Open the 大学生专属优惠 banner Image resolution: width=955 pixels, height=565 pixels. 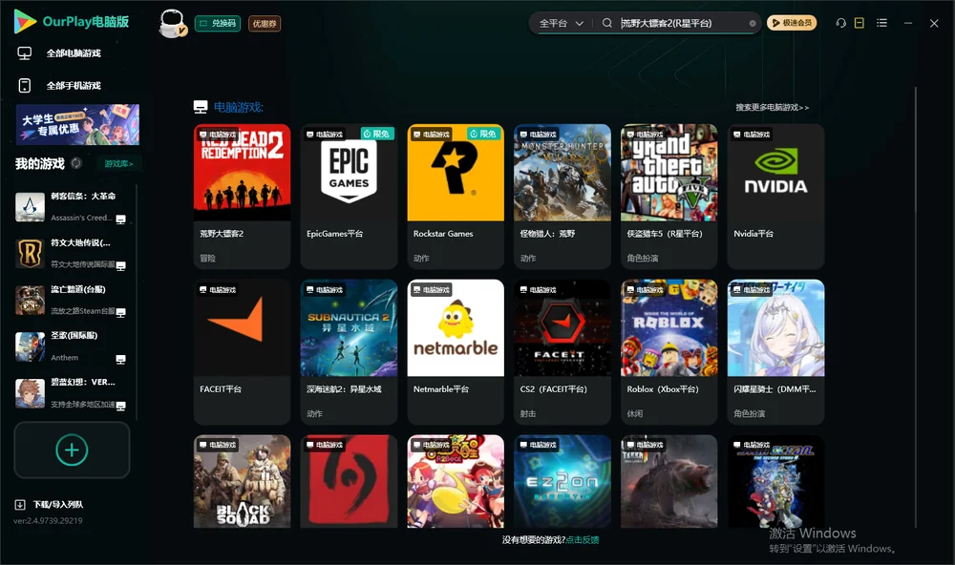[78, 125]
